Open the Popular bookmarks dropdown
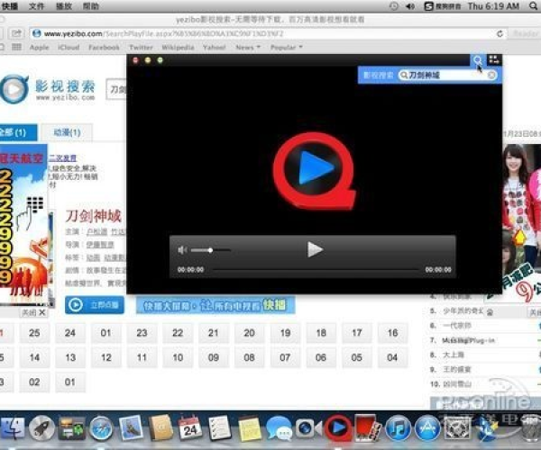 [x=286, y=47]
